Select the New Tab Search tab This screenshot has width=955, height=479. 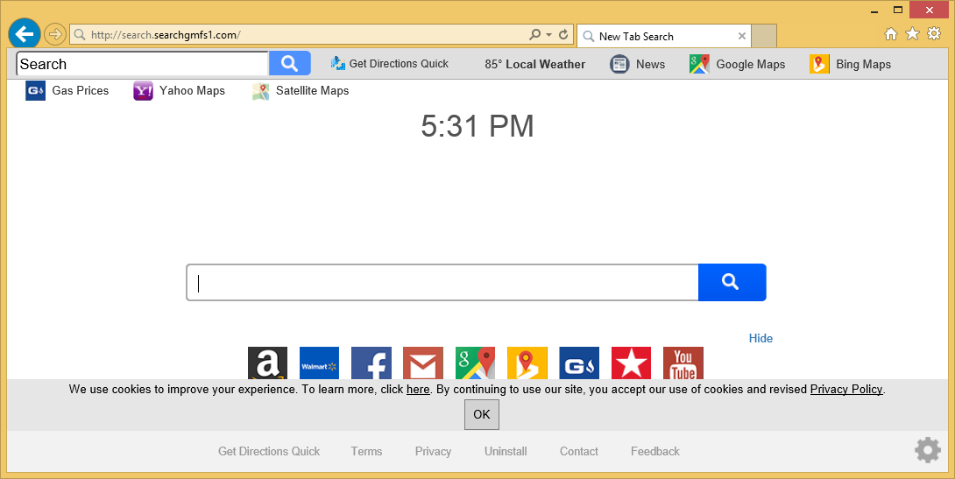(664, 36)
